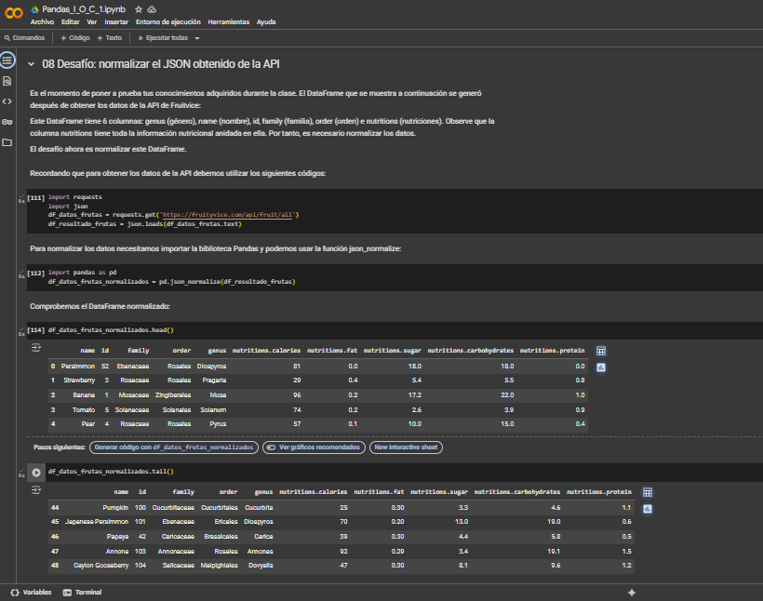This screenshot has width=763, height=601.
Task: Run the tail() code cell
Action: coord(36,472)
